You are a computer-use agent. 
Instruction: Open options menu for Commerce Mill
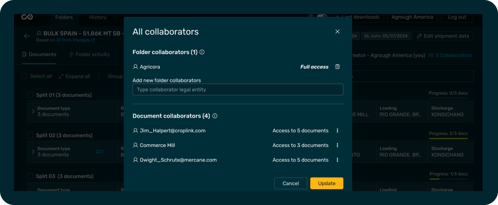click(x=337, y=145)
